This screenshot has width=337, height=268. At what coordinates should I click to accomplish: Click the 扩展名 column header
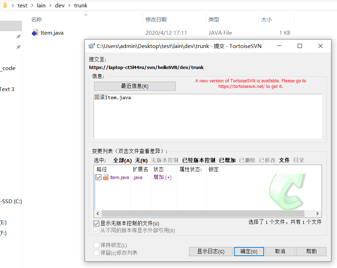pos(141,170)
